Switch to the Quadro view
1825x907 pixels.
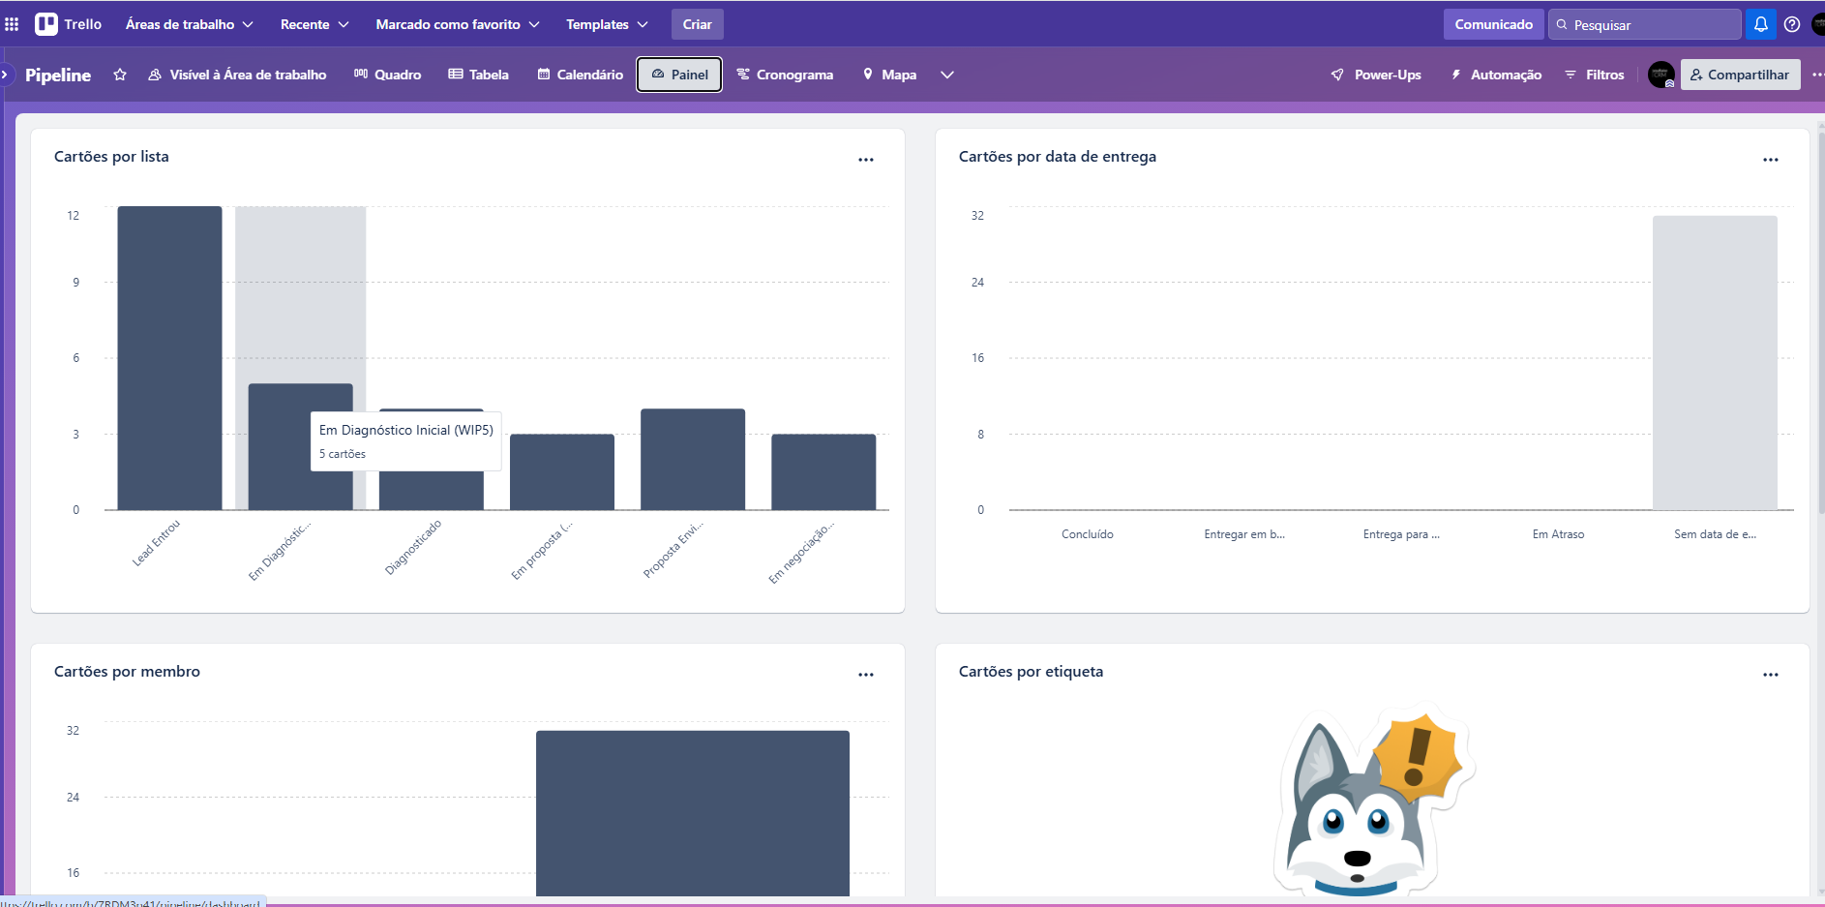tap(387, 75)
